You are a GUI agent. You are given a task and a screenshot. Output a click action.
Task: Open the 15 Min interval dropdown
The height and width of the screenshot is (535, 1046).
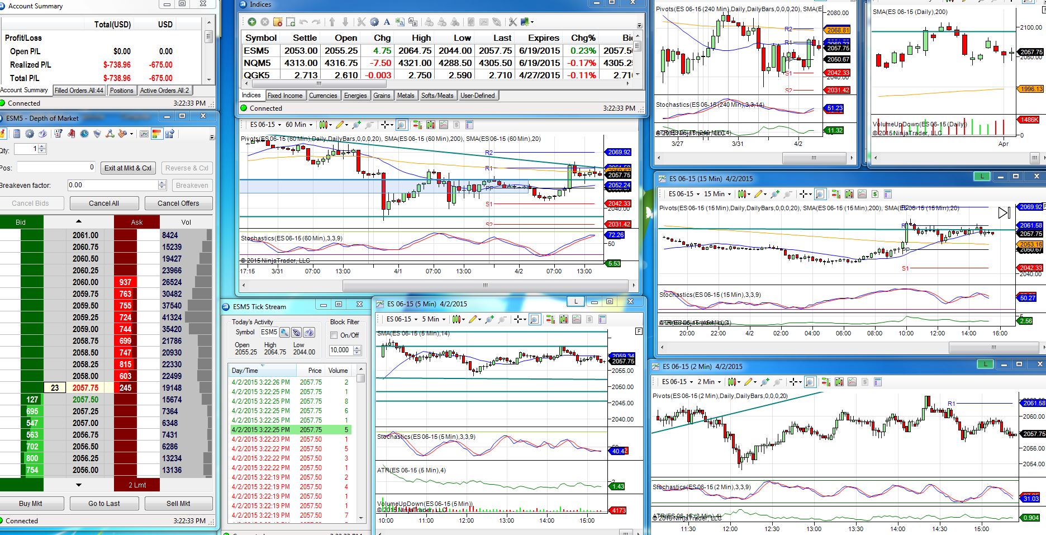[x=717, y=194]
